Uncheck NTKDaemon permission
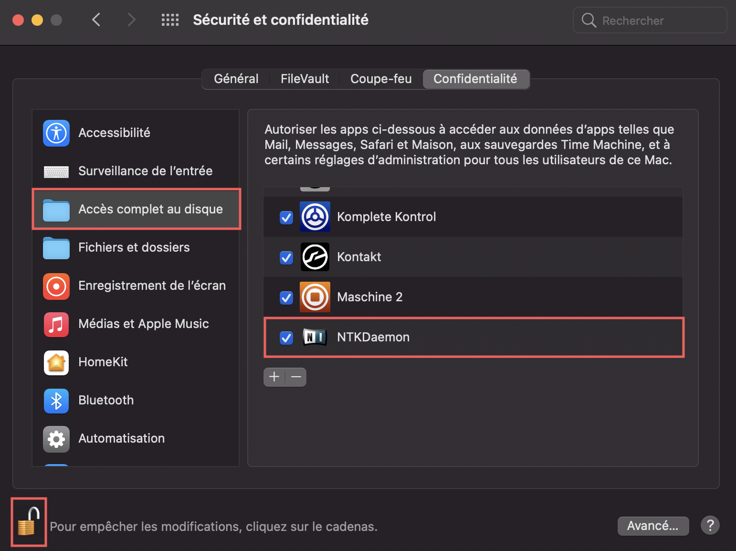The height and width of the screenshot is (551, 736). [286, 338]
